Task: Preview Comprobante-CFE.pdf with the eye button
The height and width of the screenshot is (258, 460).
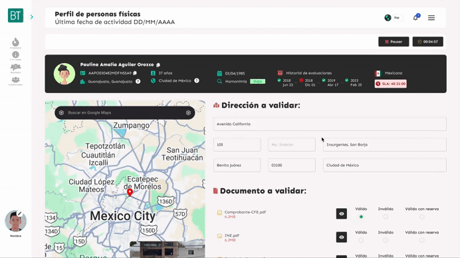Action: [342, 213]
